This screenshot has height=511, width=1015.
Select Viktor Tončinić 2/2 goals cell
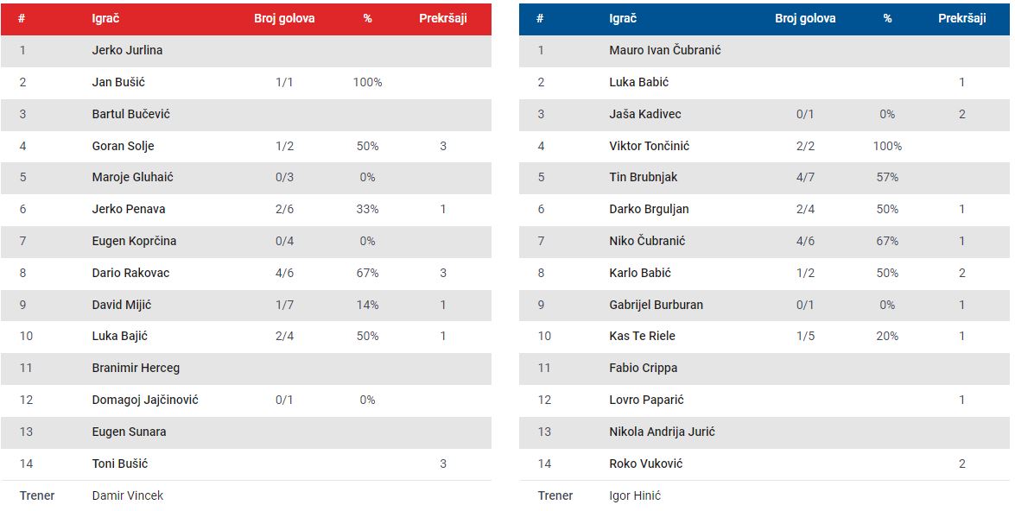tap(805, 146)
